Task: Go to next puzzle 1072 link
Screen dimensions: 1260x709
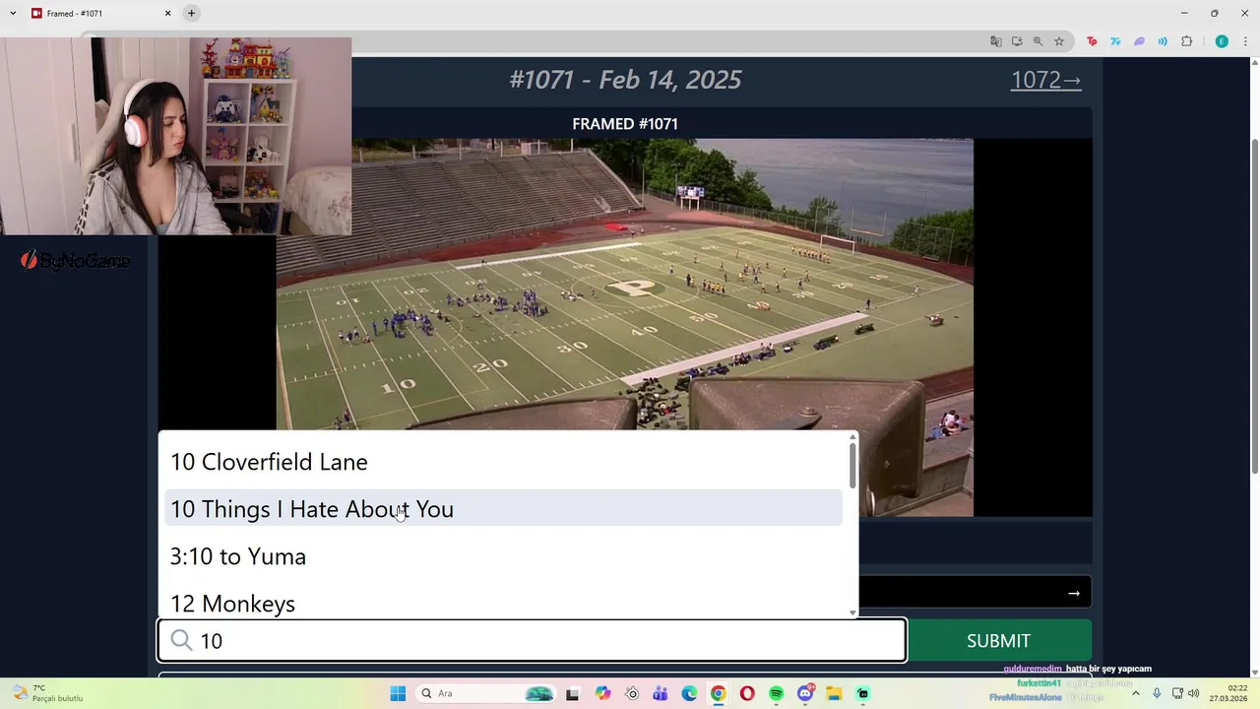Action: coord(1045,80)
